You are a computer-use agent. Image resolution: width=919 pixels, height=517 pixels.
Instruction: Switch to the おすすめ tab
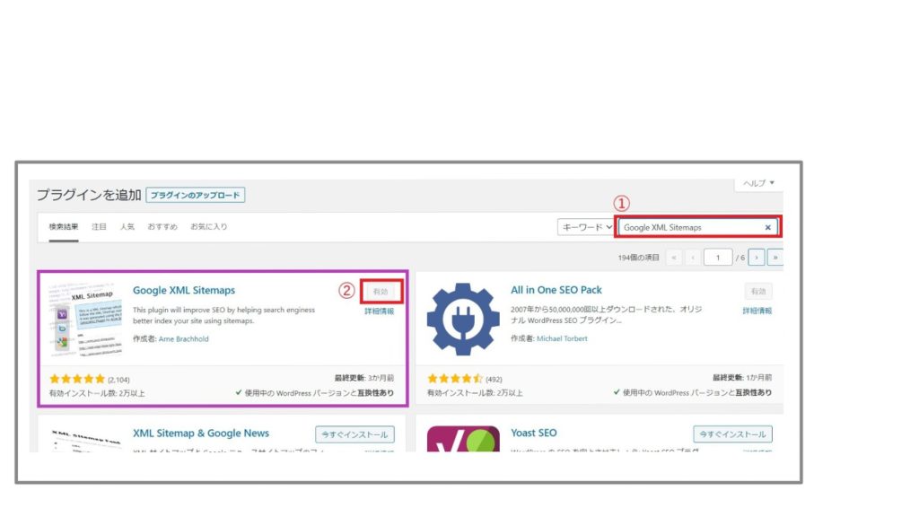pos(162,227)
